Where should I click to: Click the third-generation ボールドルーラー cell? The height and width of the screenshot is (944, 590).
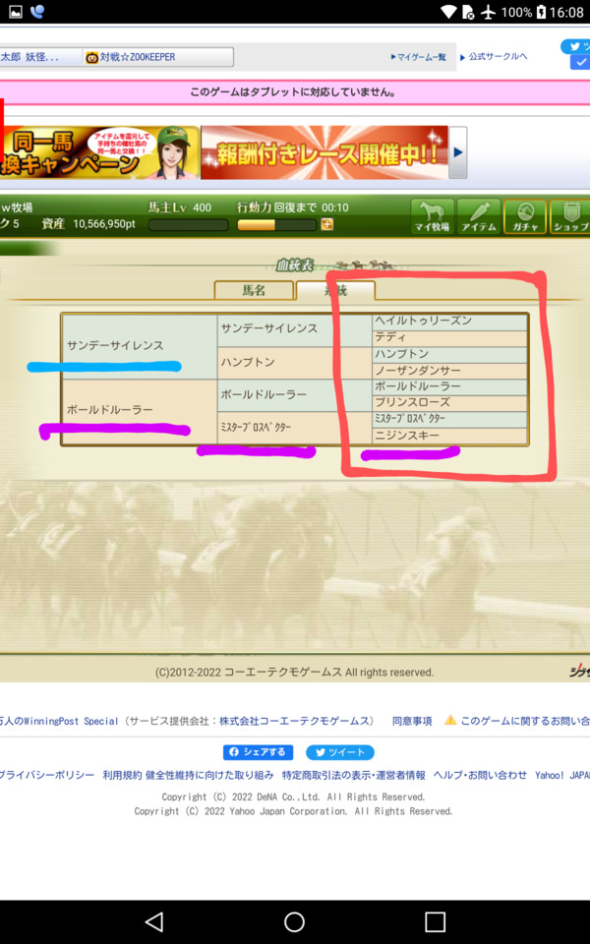[449, 386]
